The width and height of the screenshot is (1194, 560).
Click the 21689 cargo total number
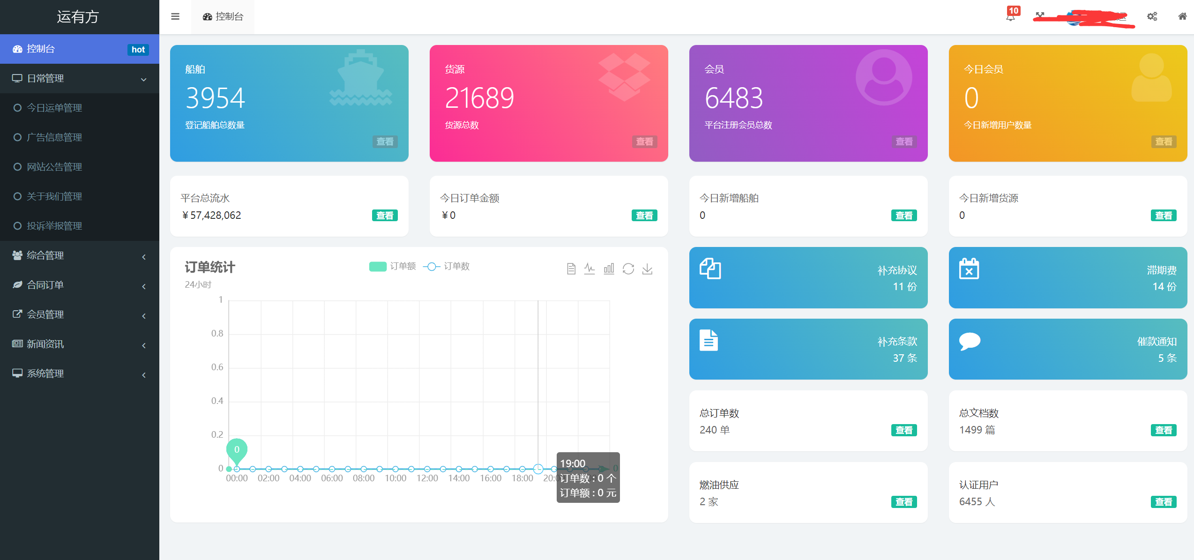[479, 98]
